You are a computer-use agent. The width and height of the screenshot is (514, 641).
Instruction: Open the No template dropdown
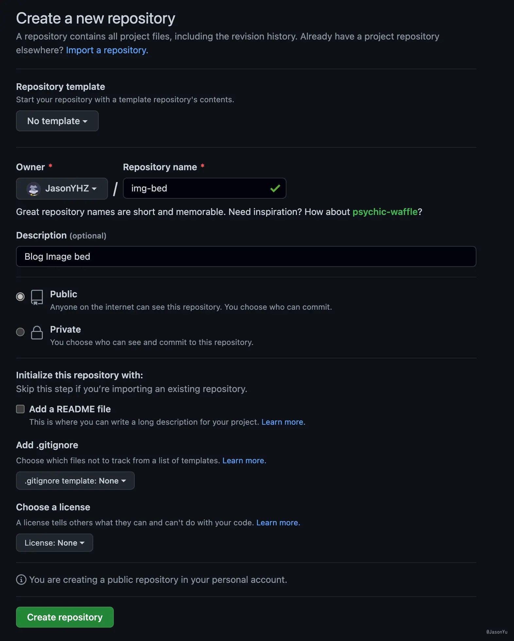57,121
